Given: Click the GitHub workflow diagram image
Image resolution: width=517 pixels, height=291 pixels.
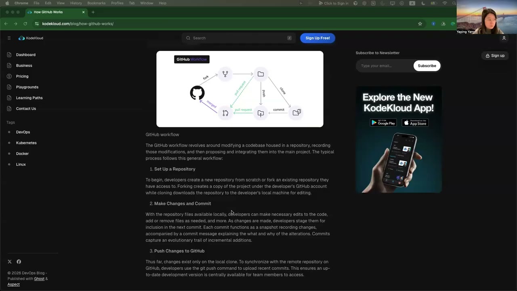Looking at the screenshot, I should [x=240, y=89].
